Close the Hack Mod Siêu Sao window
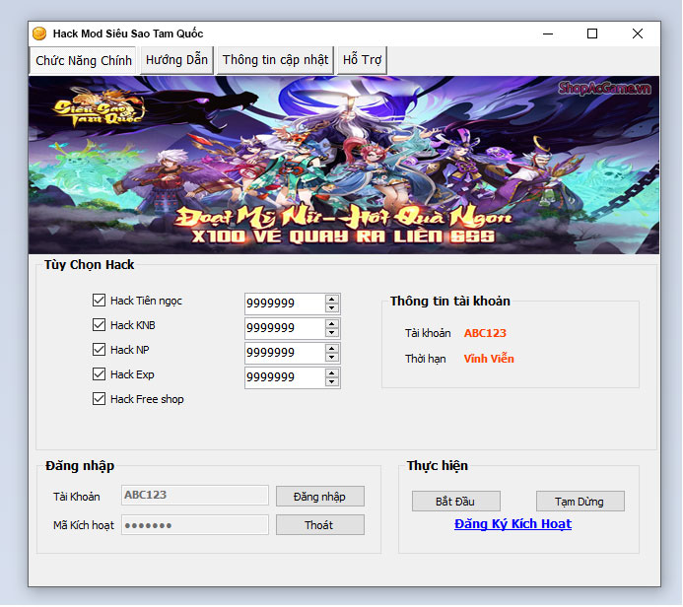This screenshot has width=683, height=607. [x=638, y=34]
